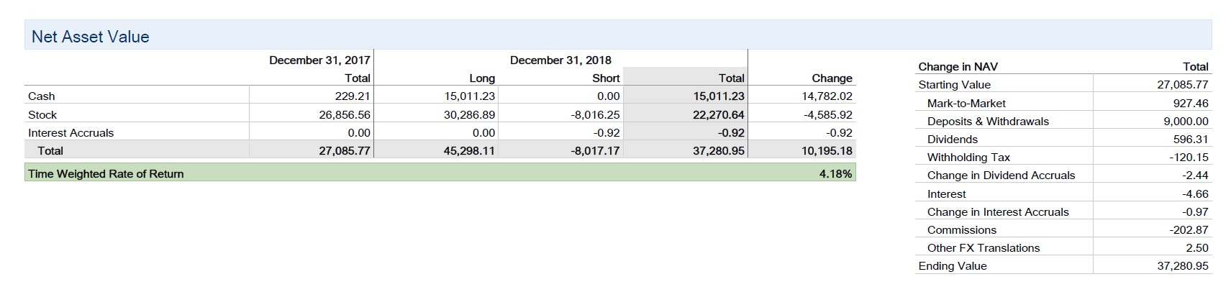The image size is (1231, 287).
Task: Click the December 31, 2018 column header
Action: coord(560,60)
